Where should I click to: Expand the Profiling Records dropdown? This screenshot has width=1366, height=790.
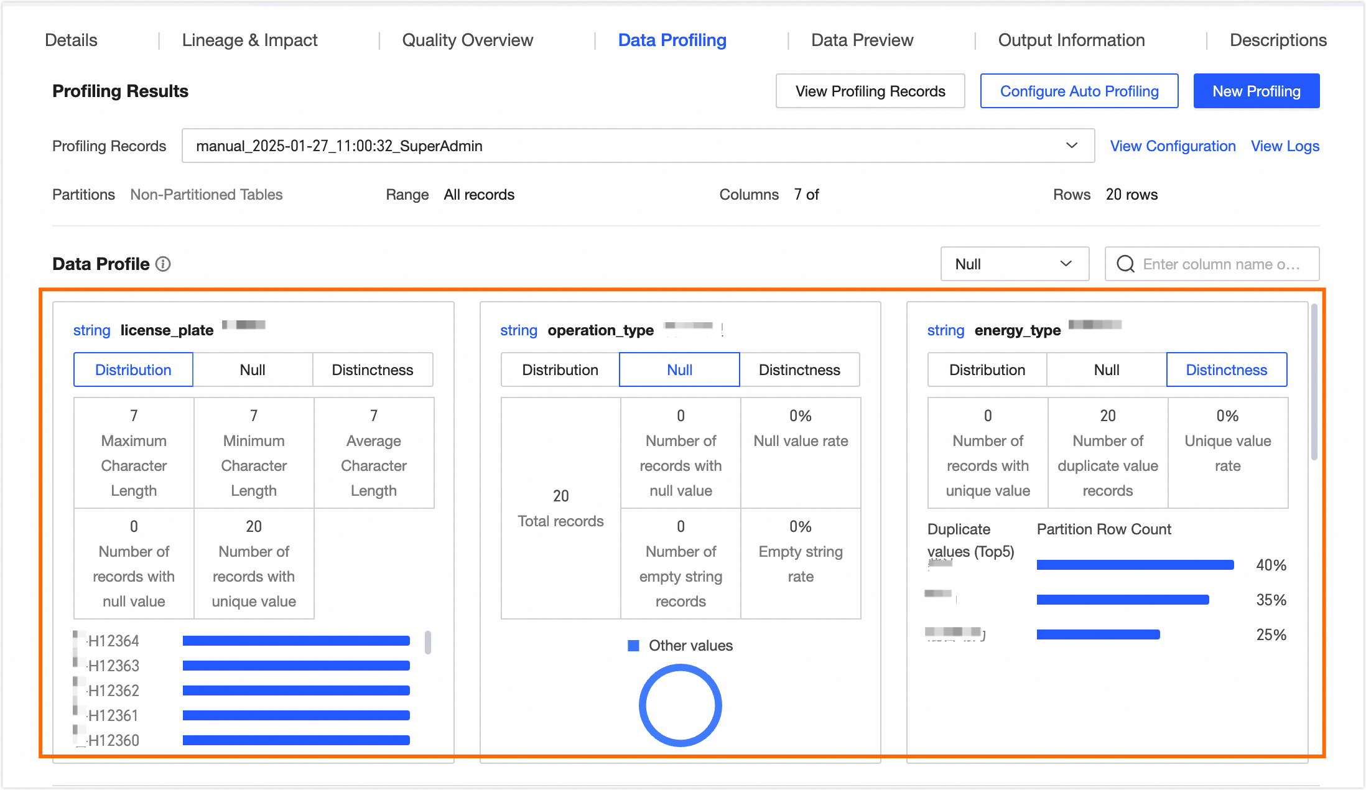pos(638,146)
